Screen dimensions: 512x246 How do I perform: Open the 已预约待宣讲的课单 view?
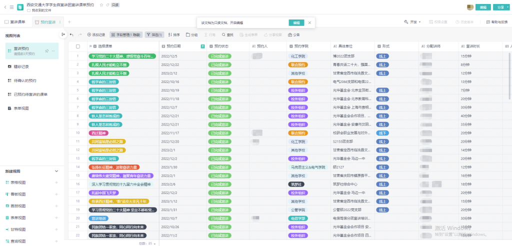pos(30,94)
